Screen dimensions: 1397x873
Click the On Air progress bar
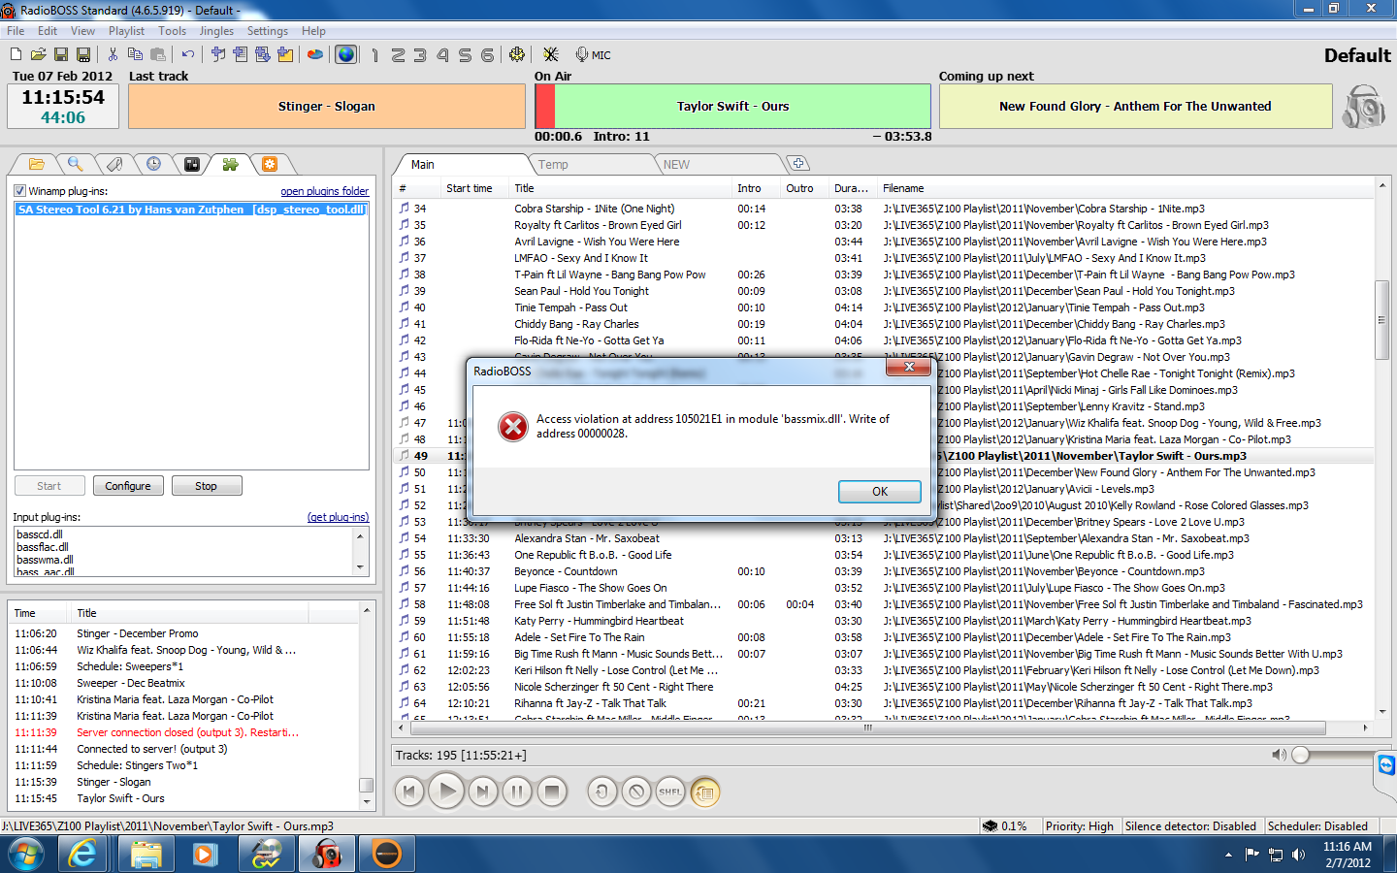tap(732, 106)
